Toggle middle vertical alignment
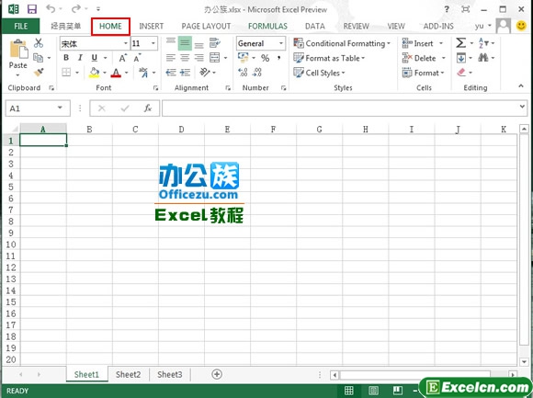 185,43
